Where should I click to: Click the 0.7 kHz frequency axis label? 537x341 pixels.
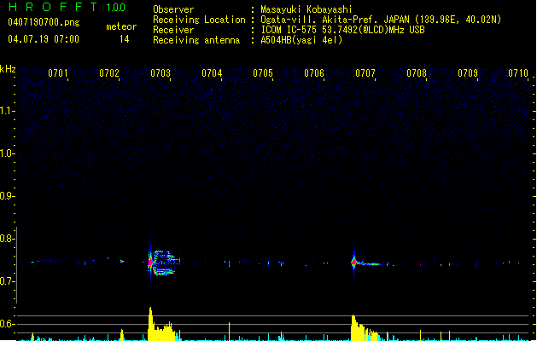(x=7, y=281)
